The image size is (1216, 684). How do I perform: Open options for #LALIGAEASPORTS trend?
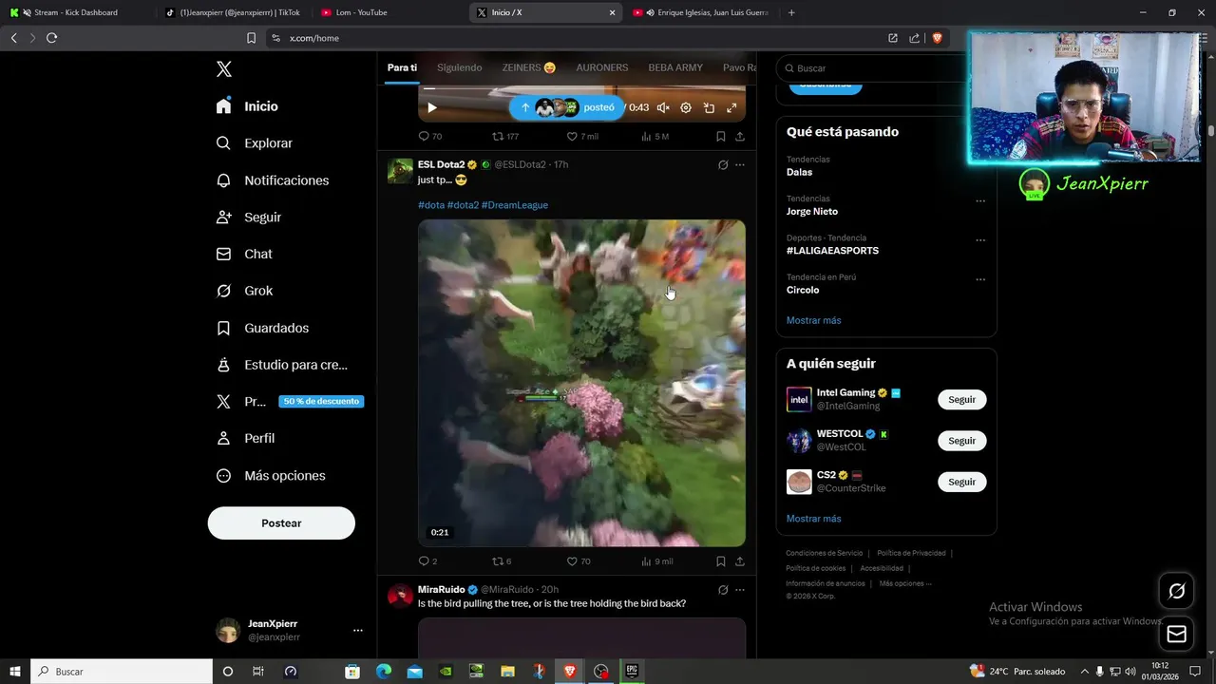(980, 240)
